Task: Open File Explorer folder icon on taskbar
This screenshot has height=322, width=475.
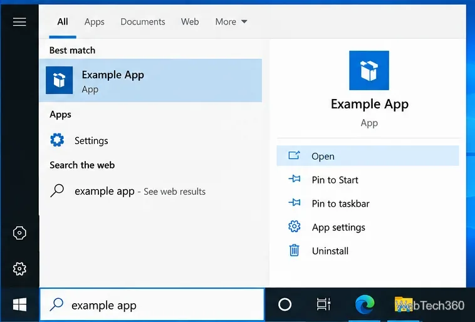Action: (x=403, y=304)
